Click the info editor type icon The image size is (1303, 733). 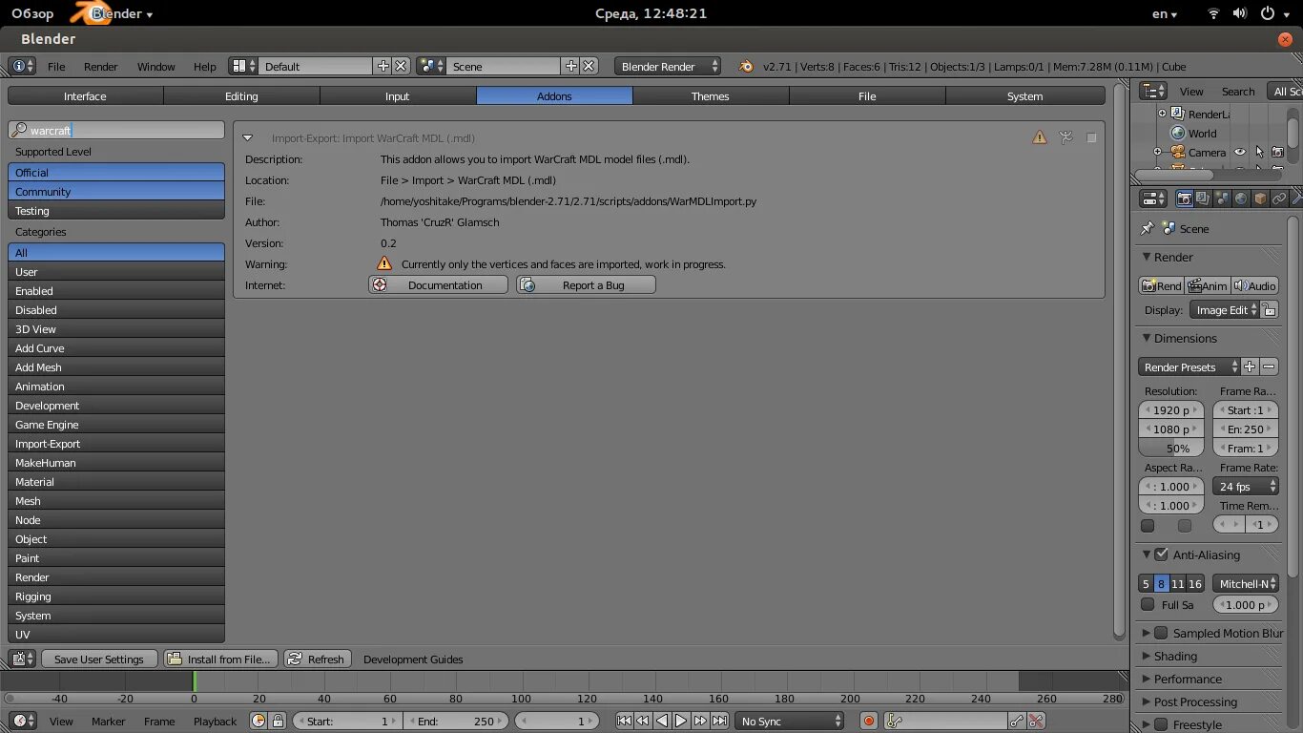coord(22,66)
